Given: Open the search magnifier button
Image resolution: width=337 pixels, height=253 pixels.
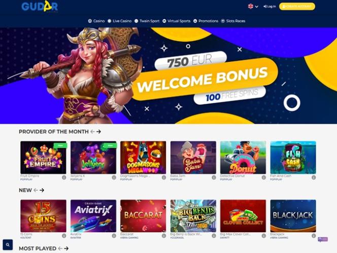Looking at the screenshot, I should pyautogui.click(x=8, y=244).
